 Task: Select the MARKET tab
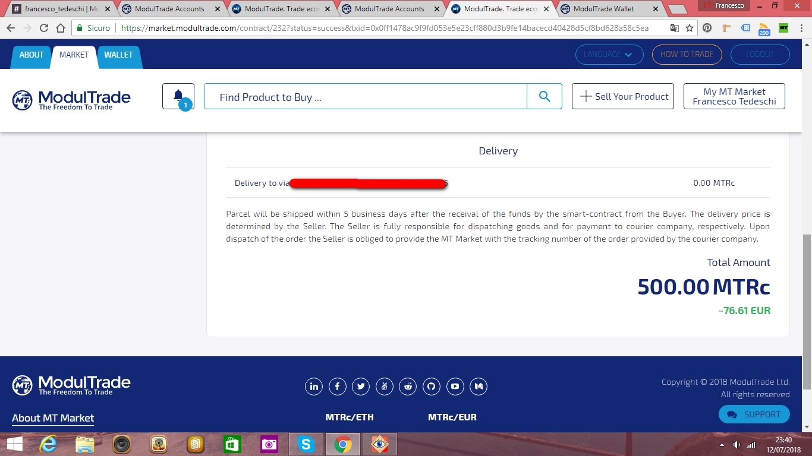74,55
